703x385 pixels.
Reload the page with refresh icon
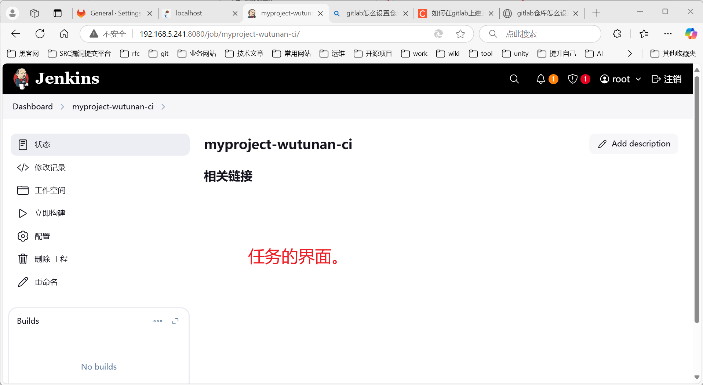tap(40, 34)
